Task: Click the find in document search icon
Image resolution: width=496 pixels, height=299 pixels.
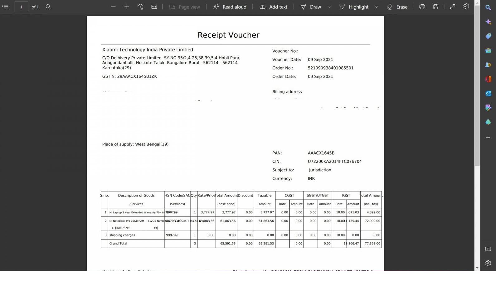Action: tap(48, 7)
